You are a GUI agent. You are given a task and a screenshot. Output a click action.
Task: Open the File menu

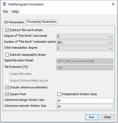5,12
